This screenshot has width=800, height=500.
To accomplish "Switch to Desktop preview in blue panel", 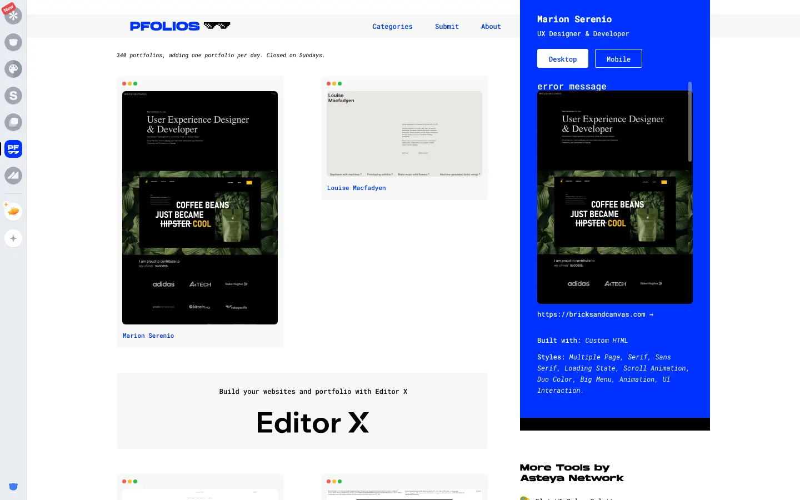I will pos(562,59).
